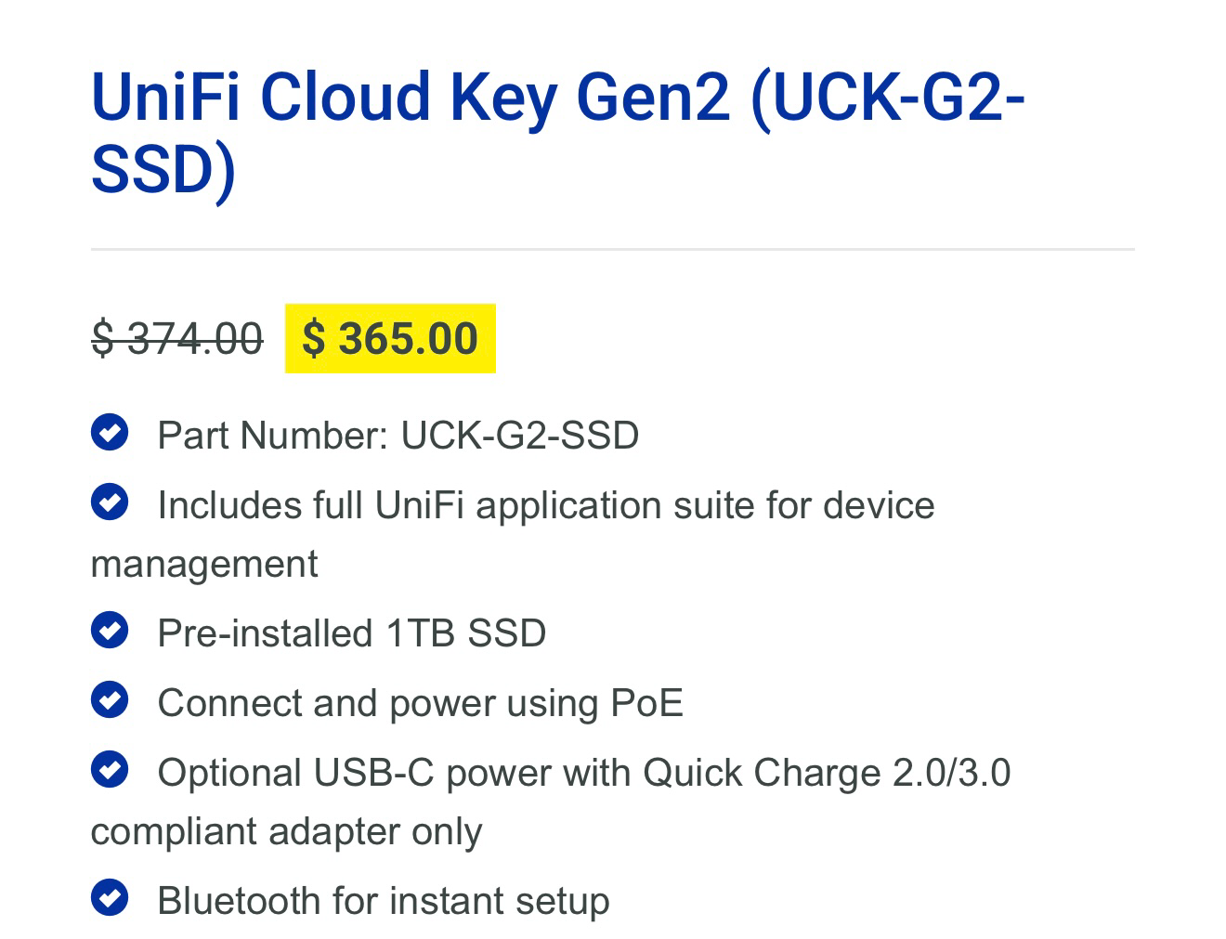1226x939 pixels.
Task: Click the checkmark icon beside Part Number
Action: [110, 433]
